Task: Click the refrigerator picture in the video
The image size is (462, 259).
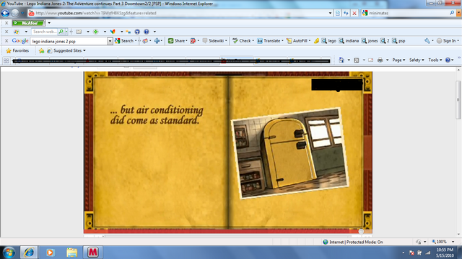Action: point(289,153)
